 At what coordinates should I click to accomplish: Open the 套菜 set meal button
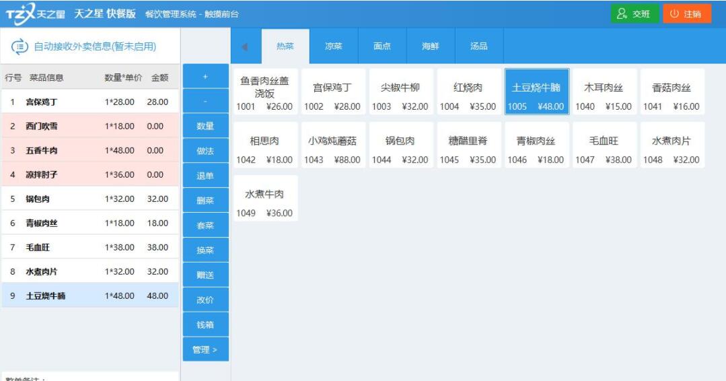coord(206,226)
